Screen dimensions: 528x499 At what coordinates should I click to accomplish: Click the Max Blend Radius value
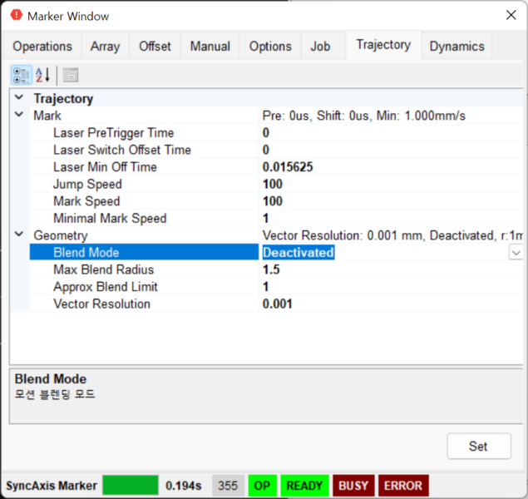(x=382, y=270)
